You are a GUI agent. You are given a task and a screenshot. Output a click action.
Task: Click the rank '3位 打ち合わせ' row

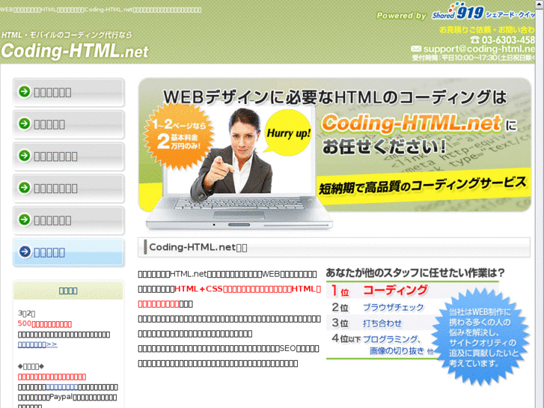click(367, 323)
